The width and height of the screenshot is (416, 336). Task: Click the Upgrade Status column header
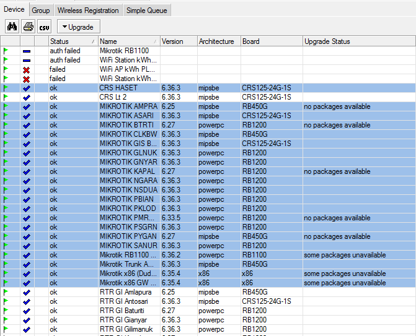(359, 41)
